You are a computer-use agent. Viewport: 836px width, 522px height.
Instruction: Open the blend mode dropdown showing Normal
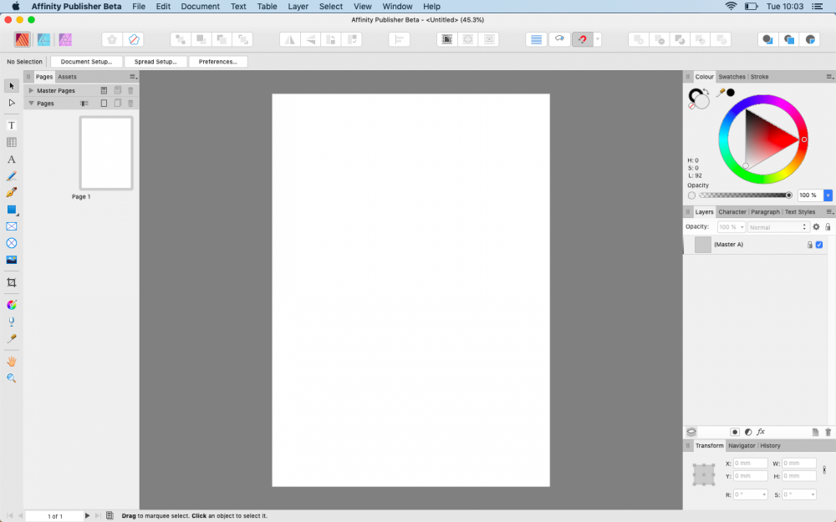777,226
